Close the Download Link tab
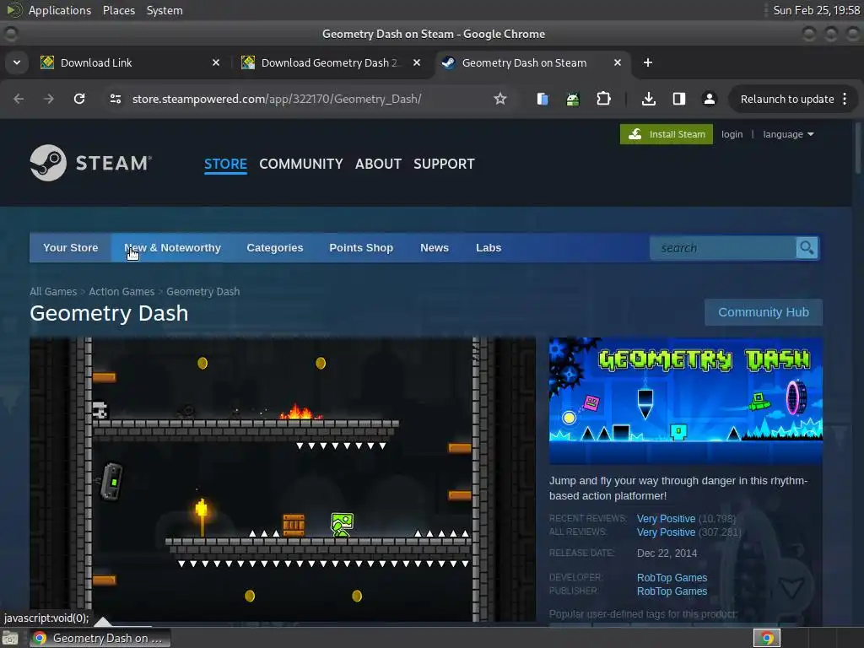 click(216, 62)
